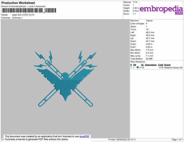Viewport: 184px width, 142px height.
Task: Select the EndX value '0.00 in'
Action: tap(149, 44)
